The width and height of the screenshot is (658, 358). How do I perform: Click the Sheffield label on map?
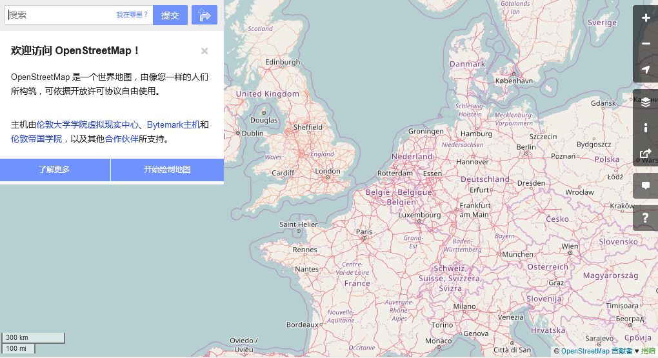(308, 127)
